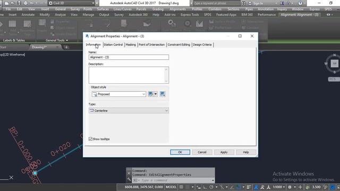Click annotation monitor plus icon in status bar
The image size is (340, 191).
coord(300,187)
